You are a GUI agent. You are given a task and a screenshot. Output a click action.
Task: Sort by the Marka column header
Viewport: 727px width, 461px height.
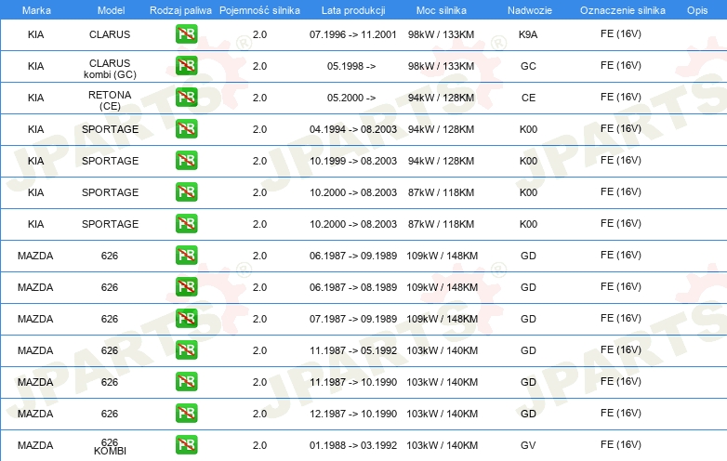coord(35,9)
